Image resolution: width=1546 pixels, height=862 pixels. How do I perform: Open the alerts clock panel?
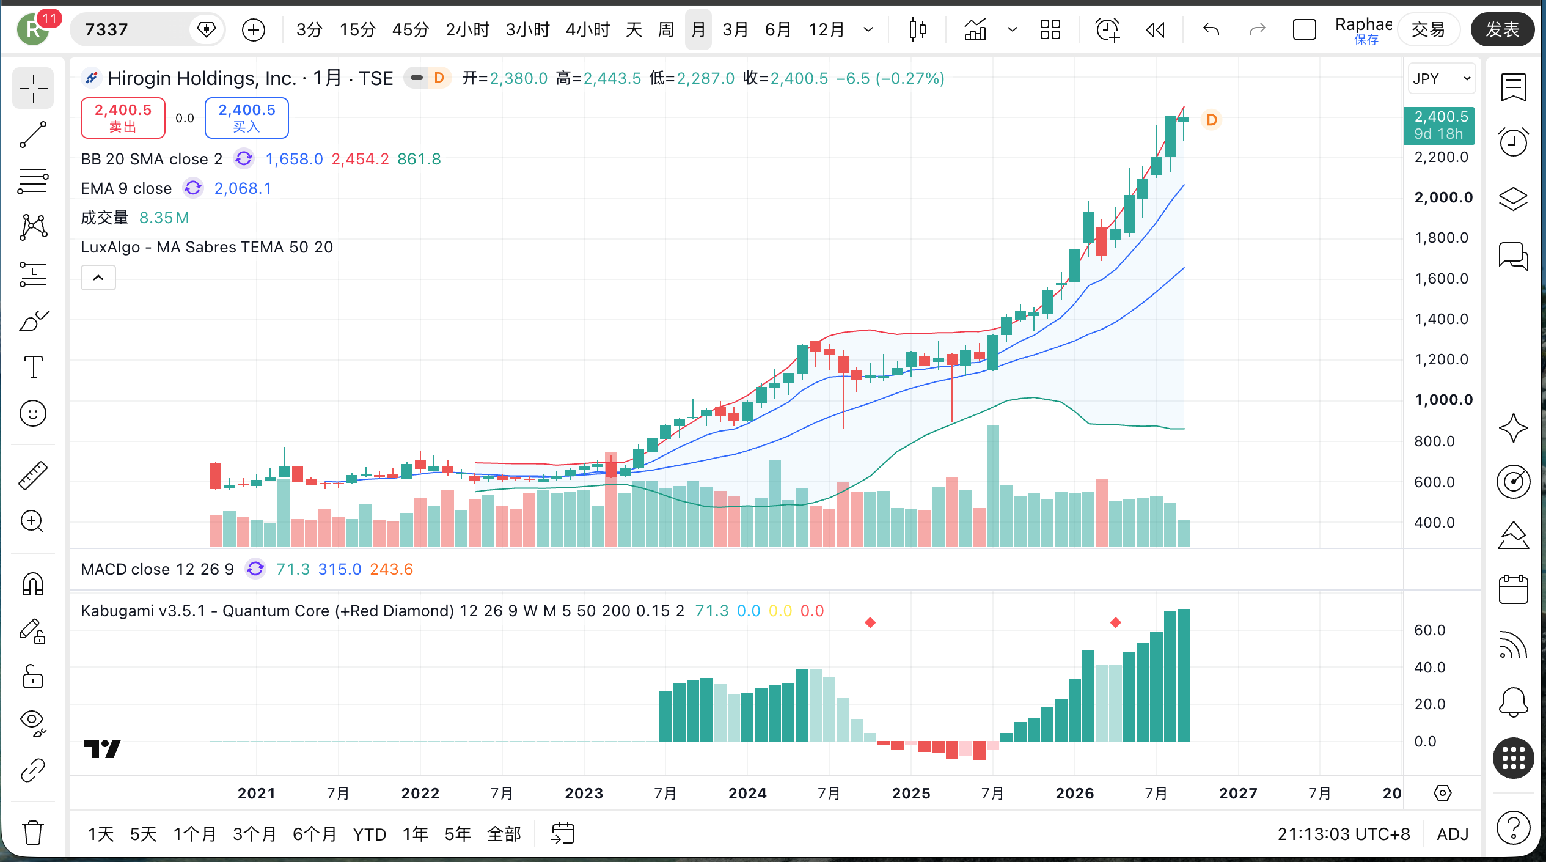[1513, 142]
